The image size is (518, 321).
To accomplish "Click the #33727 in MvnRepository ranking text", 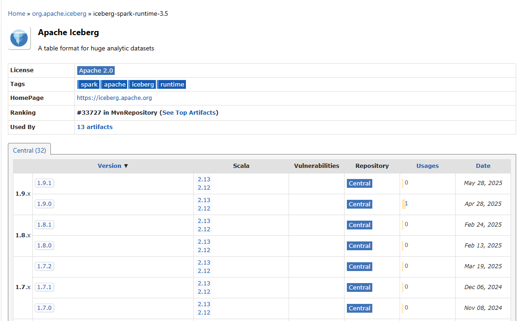I will [117, 112].
